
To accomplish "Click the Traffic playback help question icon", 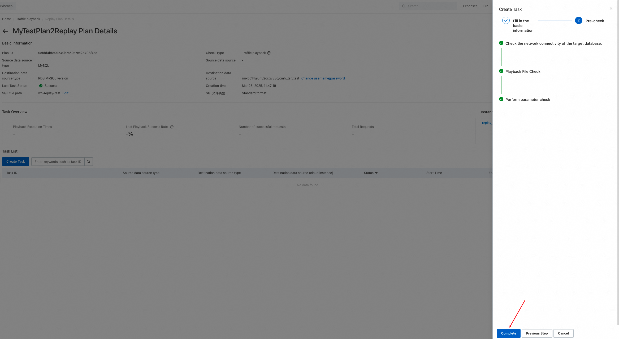I will tap(269, 53).
